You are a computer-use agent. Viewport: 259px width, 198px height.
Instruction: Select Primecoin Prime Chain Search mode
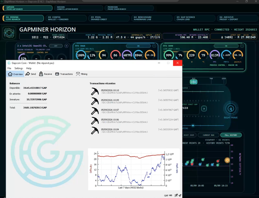click(x=129, y=8)
